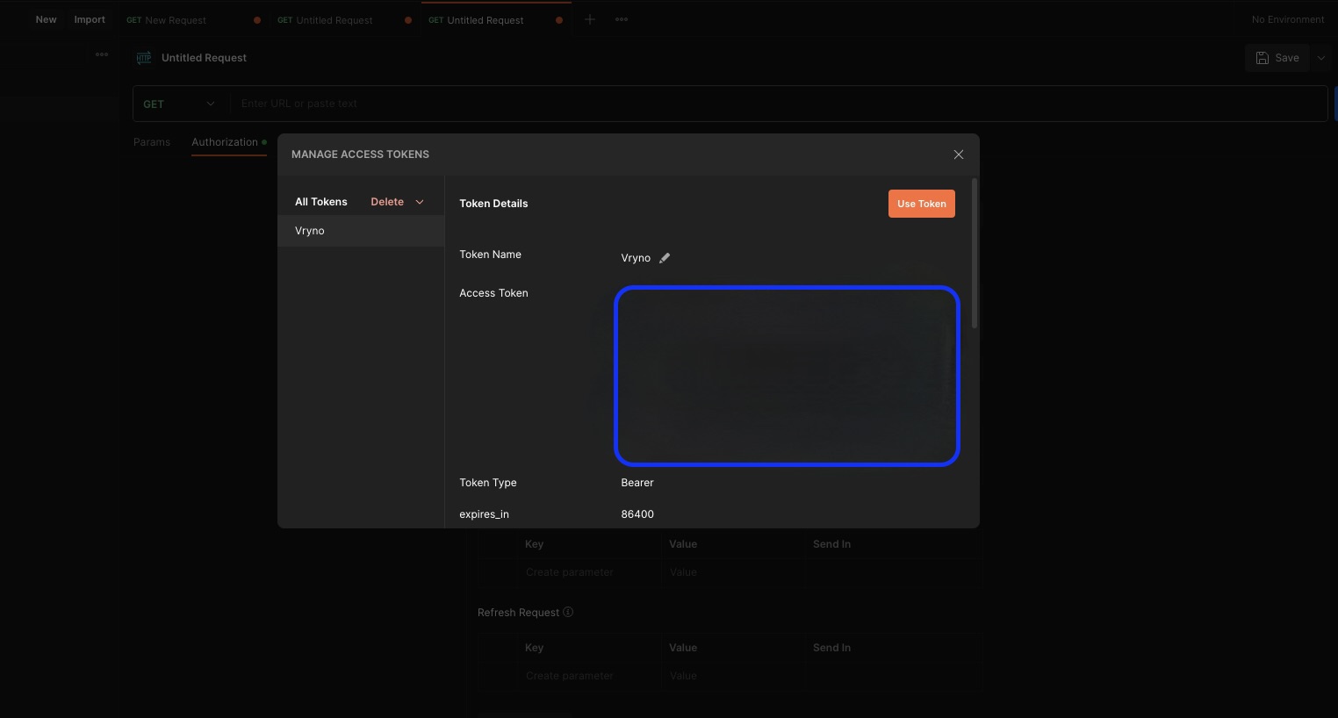Click the Delete label in token list
Screen dimensions: 1338x718
[x=387, y=202]
